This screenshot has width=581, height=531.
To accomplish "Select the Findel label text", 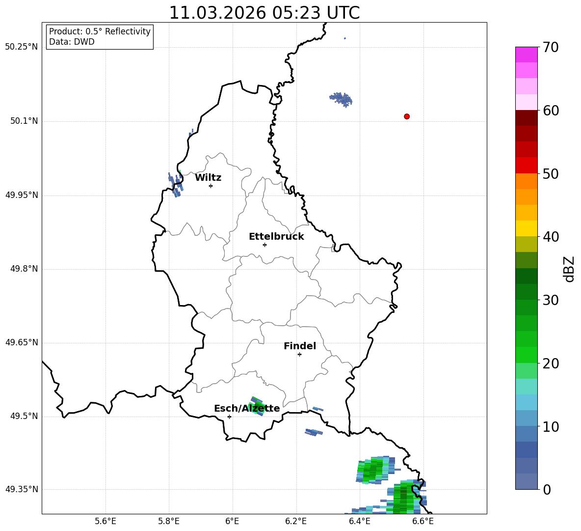I will click(x=300, y=346).
